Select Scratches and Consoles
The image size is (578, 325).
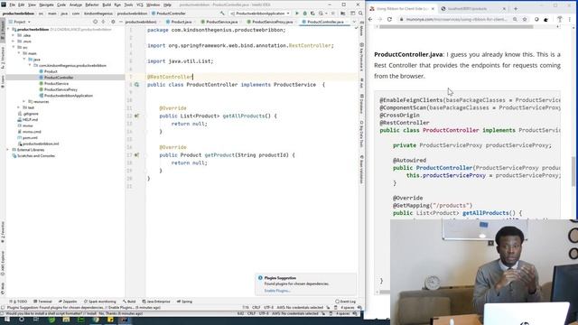pyautogui.click(x=33, y=156)
